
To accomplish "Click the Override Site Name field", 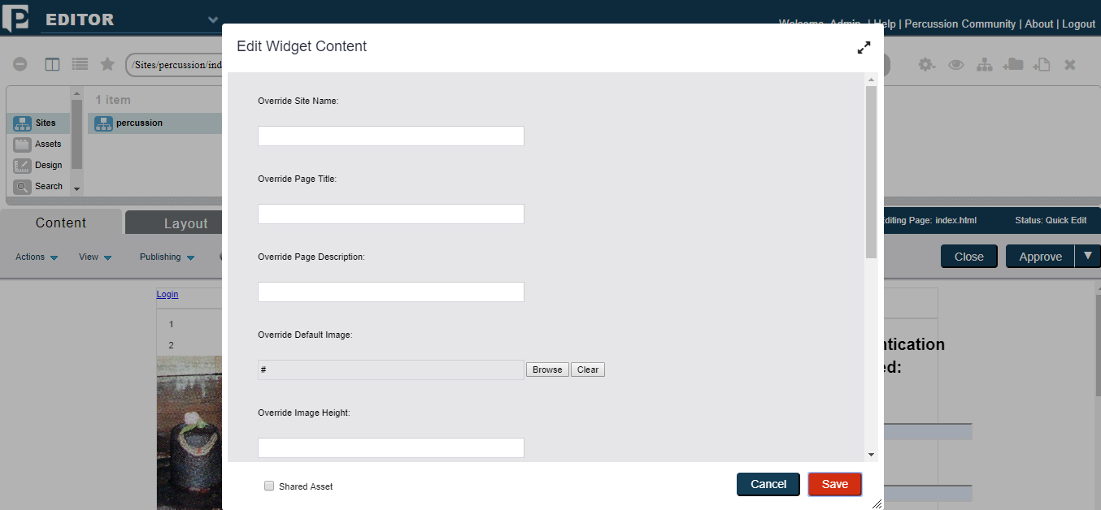I will click(x=391, y=136).
